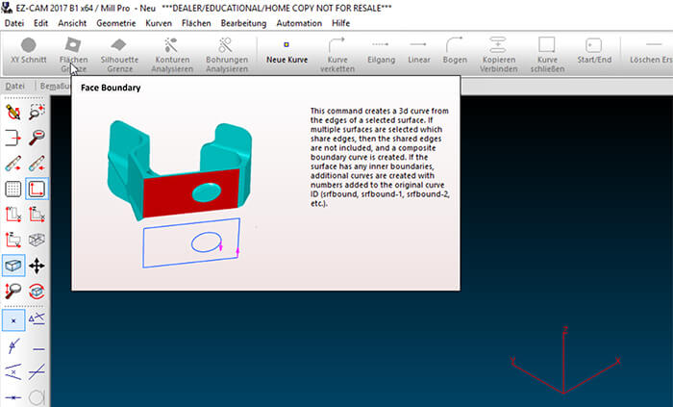Pick the Bogen arc tool
The width and height of the screenshot is (673, 407).
(455, 53)
